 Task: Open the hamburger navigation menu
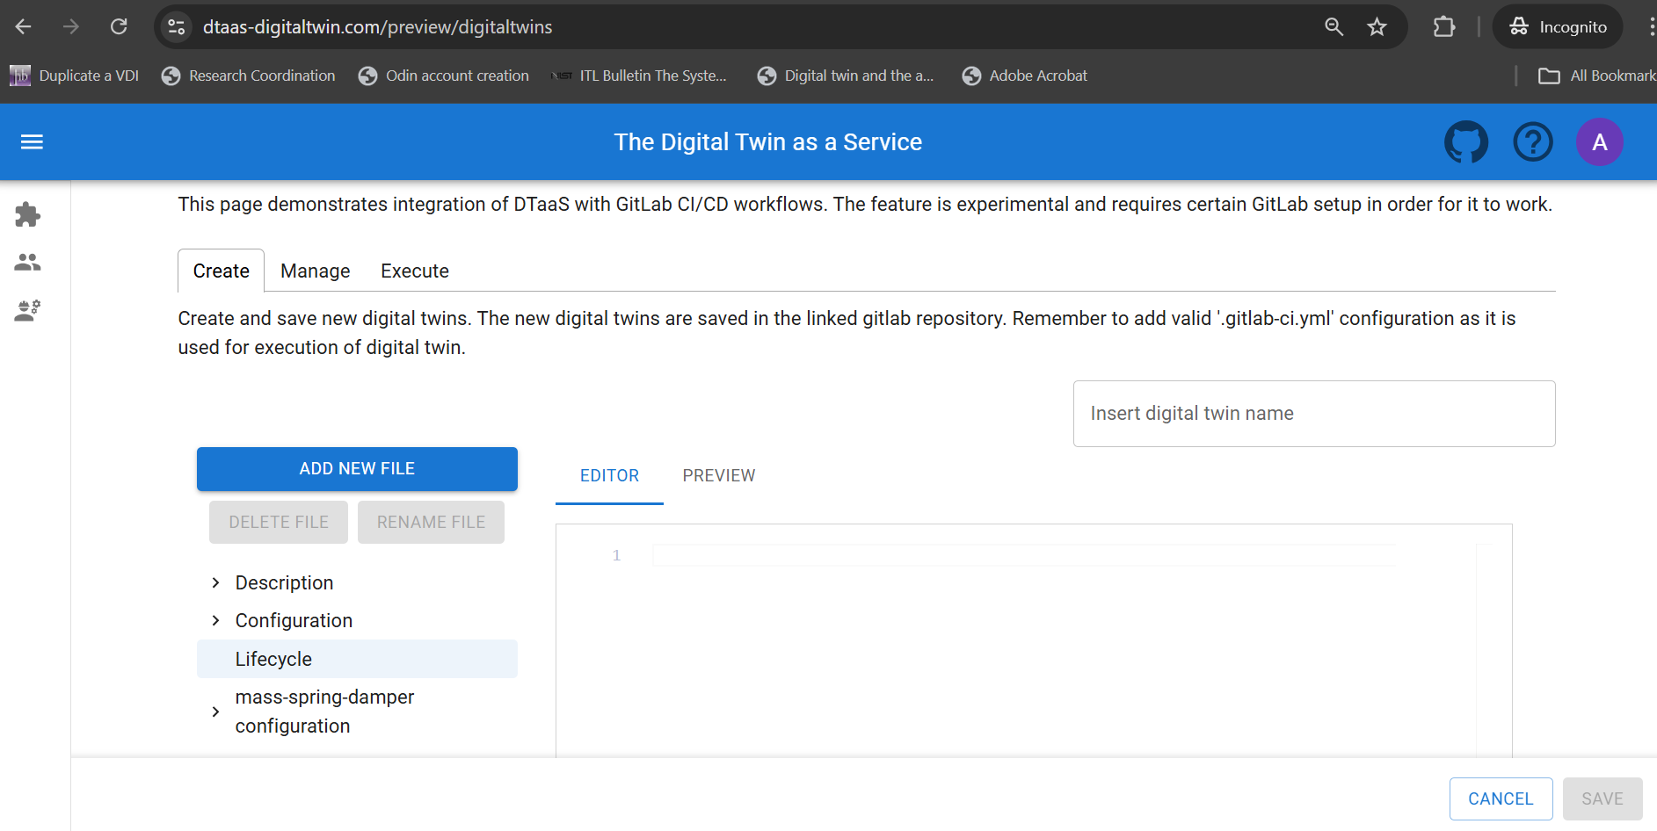click(x=32, y=142)
